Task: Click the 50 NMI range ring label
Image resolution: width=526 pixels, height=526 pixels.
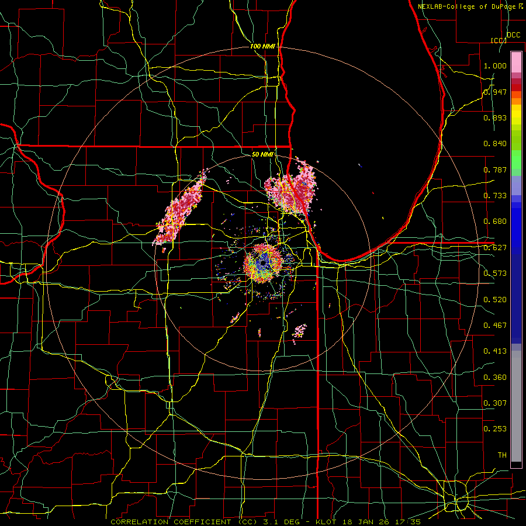Action: (262, 154)
